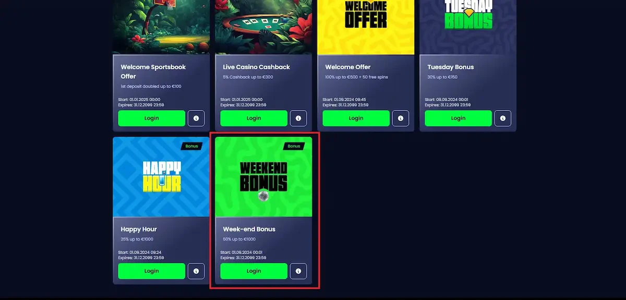626x300 pixels.
Task: Select Login button for Welcome Offer
Action: click(356, 118)
